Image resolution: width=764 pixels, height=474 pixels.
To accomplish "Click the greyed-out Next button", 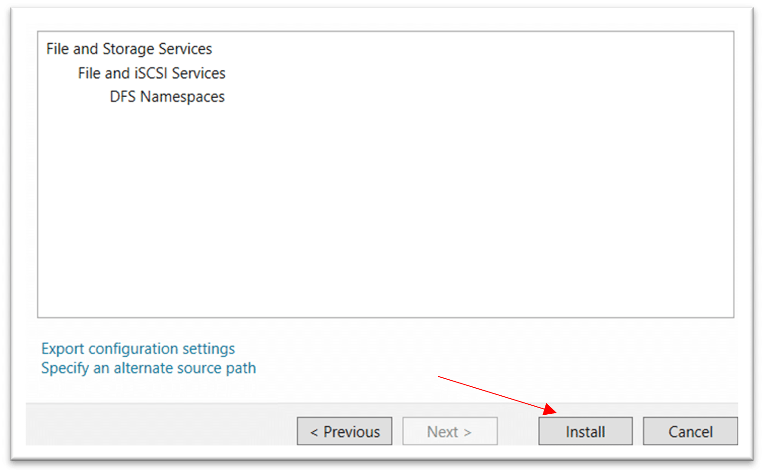I will pyautogui.click(x=450, y=431).
